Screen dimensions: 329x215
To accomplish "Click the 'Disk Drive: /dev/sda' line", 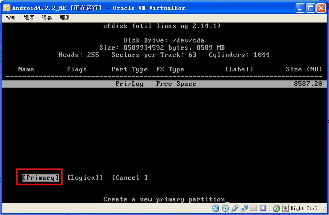I will coord(164,40).
